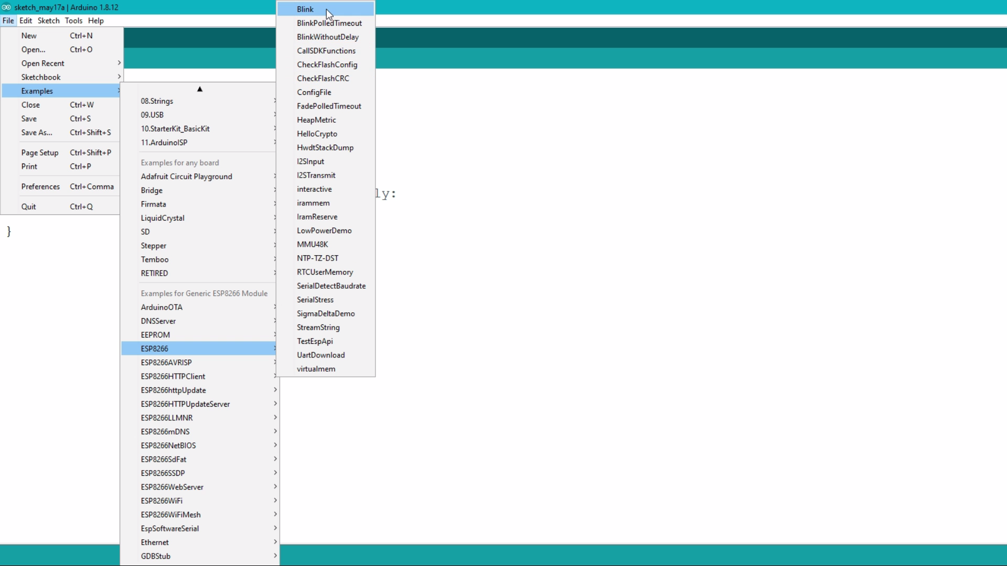Expand the Stepper examples submenu
Viewport: 1007px width, 566px height.
199,246
